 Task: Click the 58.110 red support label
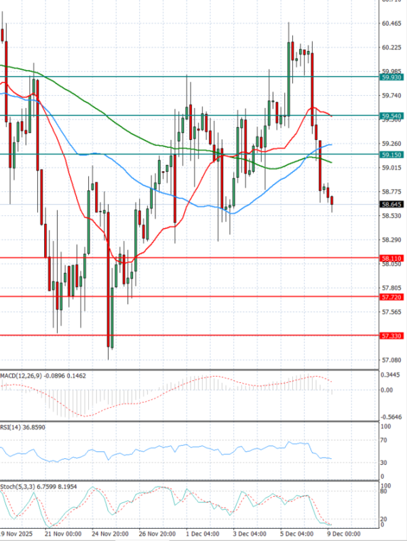pyautogui.click(x=390, y=259)
